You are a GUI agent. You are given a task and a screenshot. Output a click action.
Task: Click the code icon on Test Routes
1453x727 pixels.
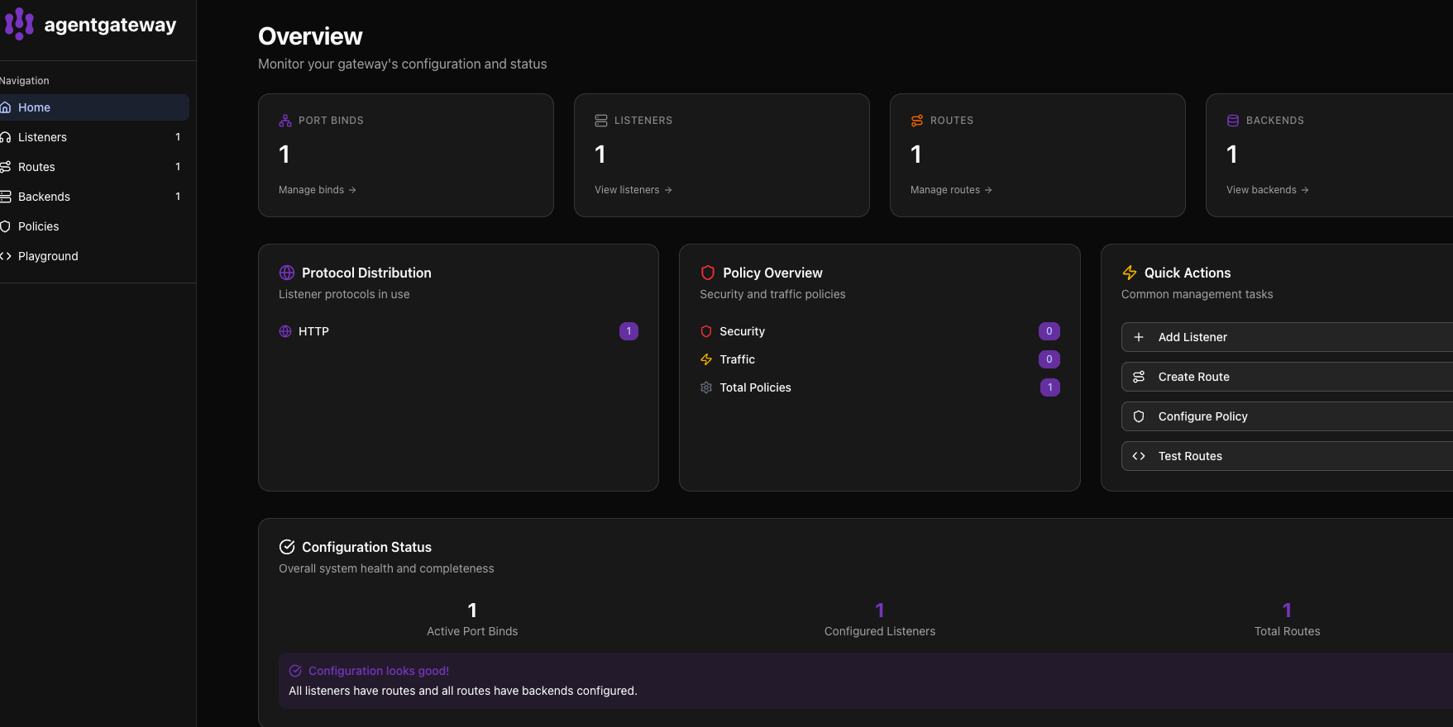click(1139, 456)
